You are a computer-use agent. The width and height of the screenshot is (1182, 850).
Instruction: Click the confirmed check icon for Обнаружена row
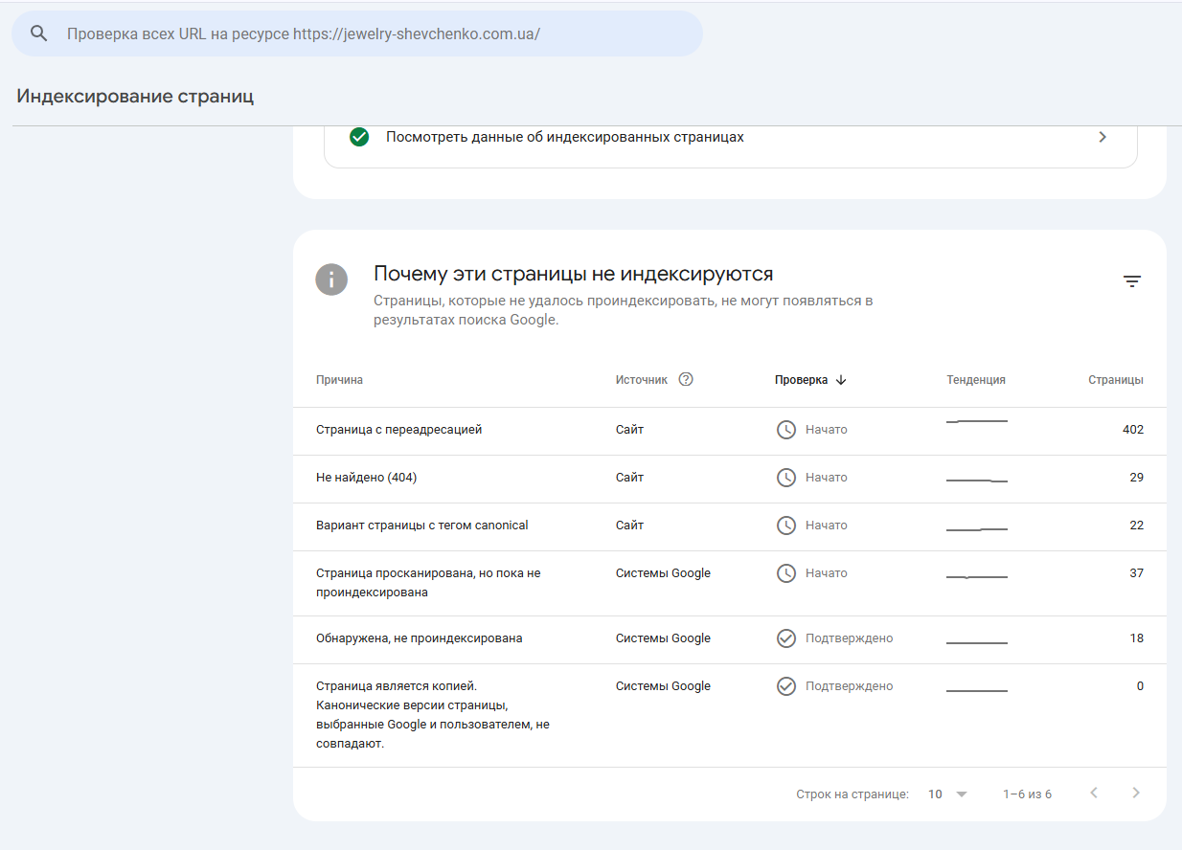(x=786, y=638)
